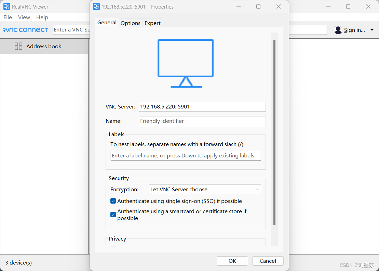This screenshot has height=271, width=379.
Task: Open the Encryption dropdown
Action: coord(205,189)
